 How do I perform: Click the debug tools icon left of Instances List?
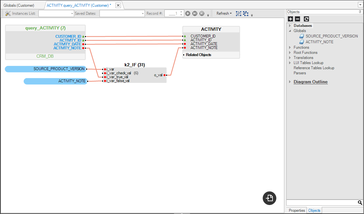[x=8, y=13]
